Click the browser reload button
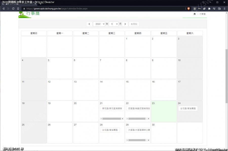The width and height of the screenshot is (228, 151). click(x=13, y=9)
